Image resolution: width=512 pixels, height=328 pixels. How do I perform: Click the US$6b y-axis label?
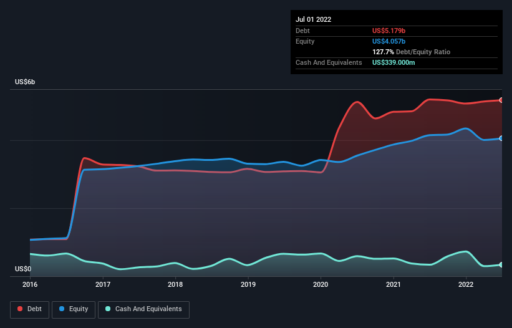[x=25, y=82]
